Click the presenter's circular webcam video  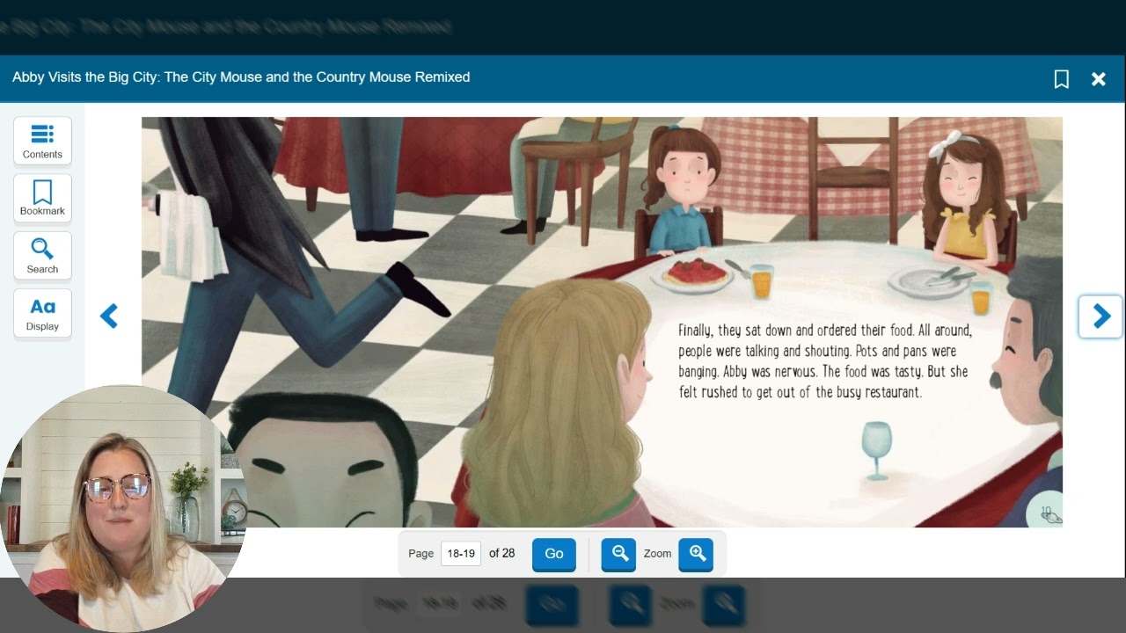(x=123, y=508)
